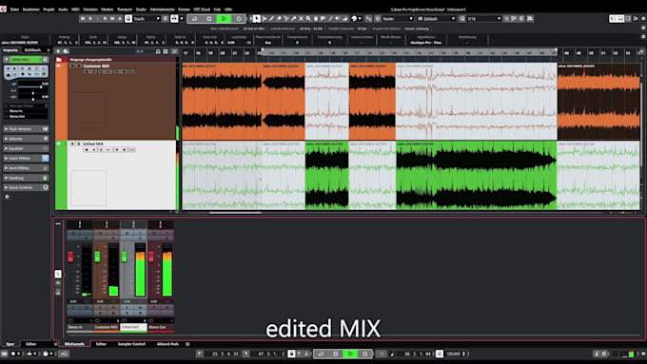
Task: Click Stop in the top toolbar transport
Action: (x=209, y=19)
